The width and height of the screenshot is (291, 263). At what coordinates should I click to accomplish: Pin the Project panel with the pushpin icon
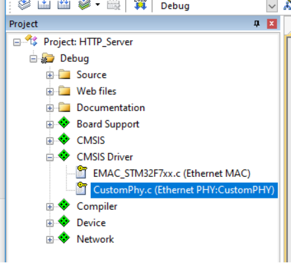(x=257, y=24)
